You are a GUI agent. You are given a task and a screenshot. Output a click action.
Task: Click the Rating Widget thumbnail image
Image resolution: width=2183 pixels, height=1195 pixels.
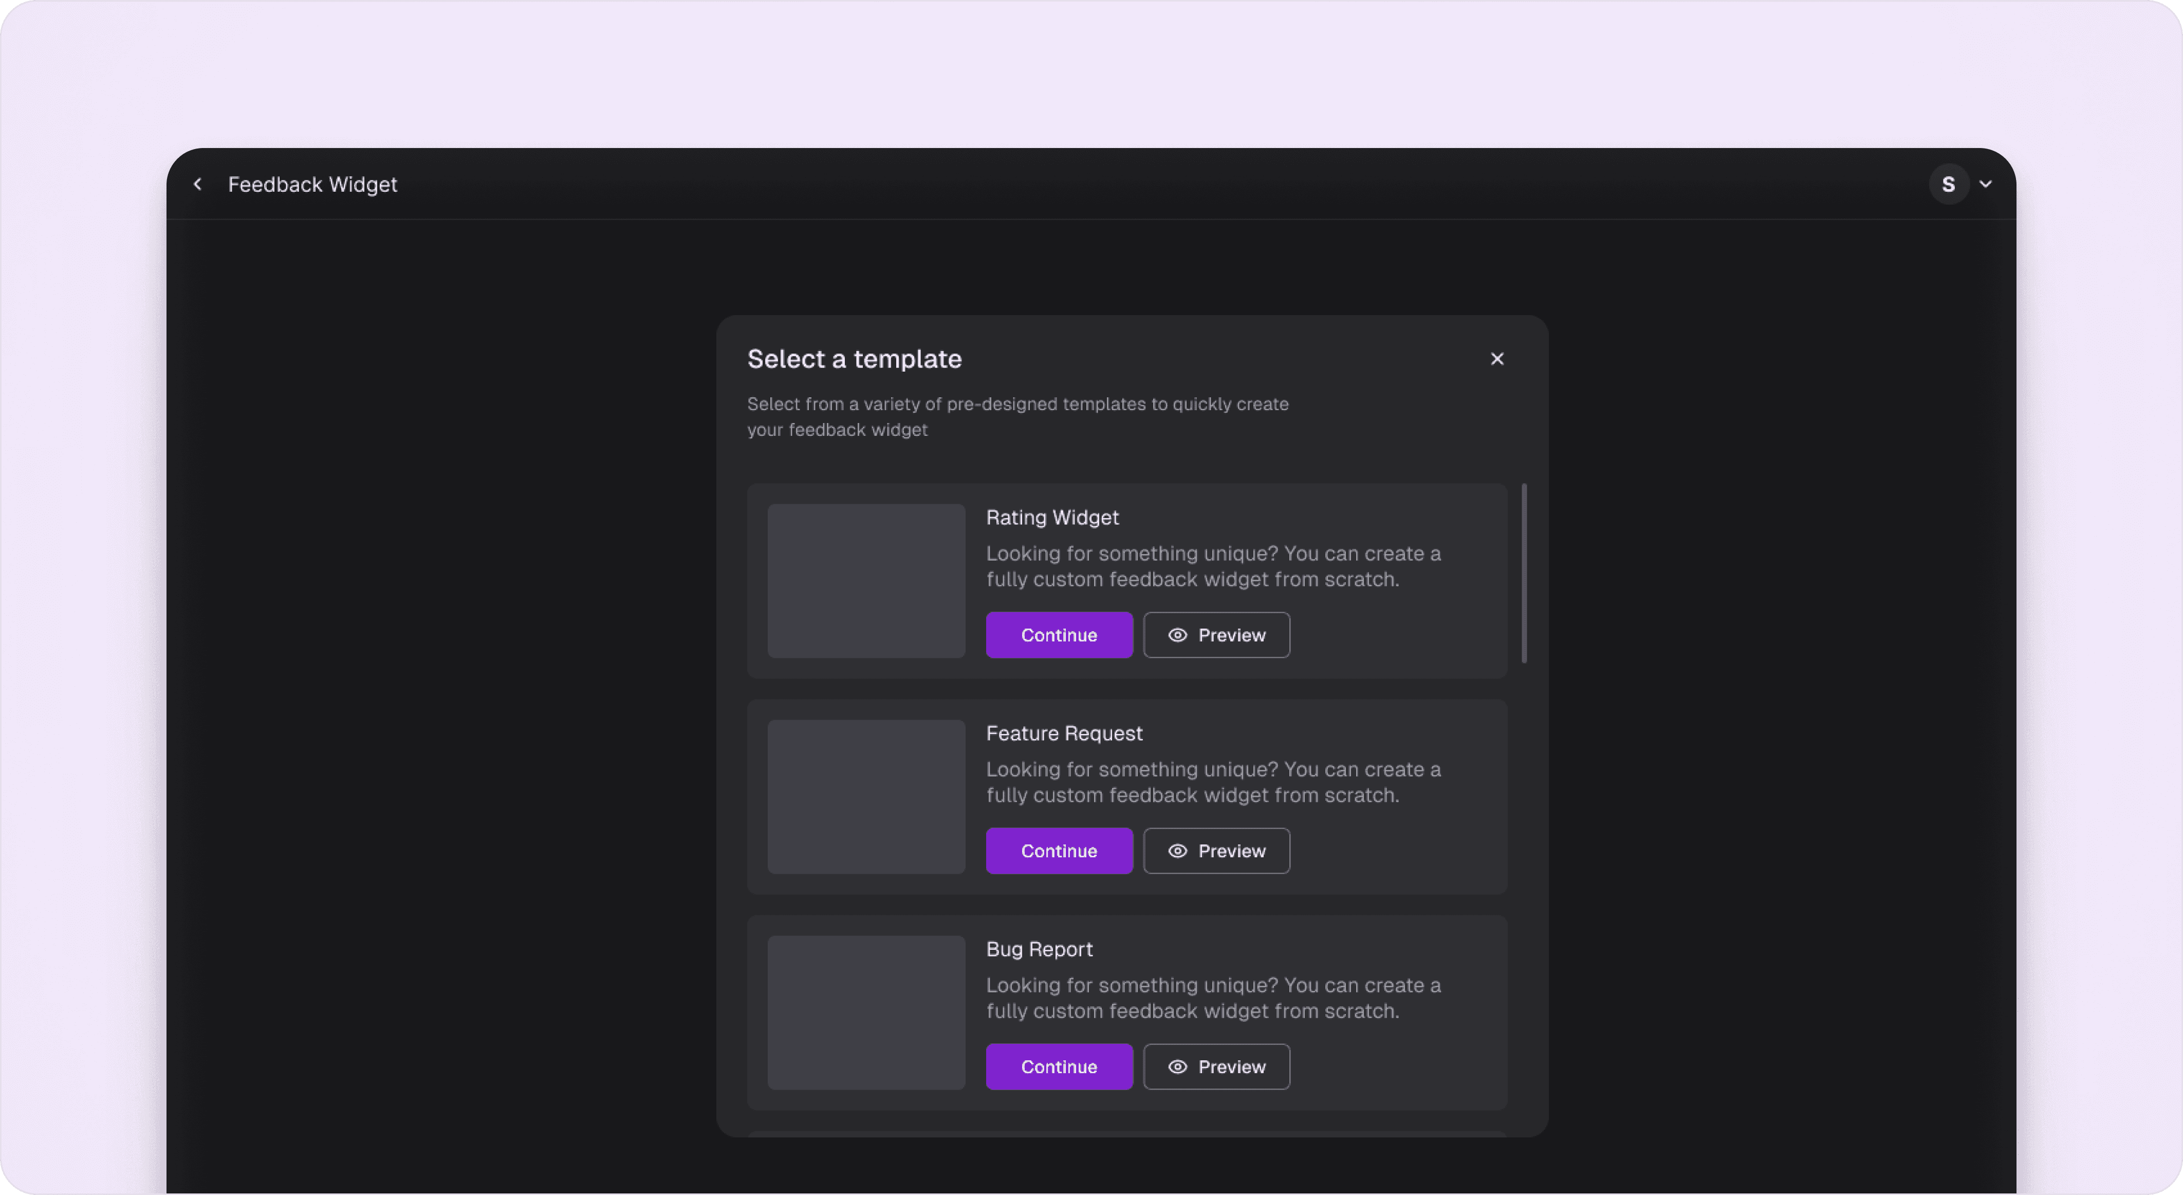866,581
